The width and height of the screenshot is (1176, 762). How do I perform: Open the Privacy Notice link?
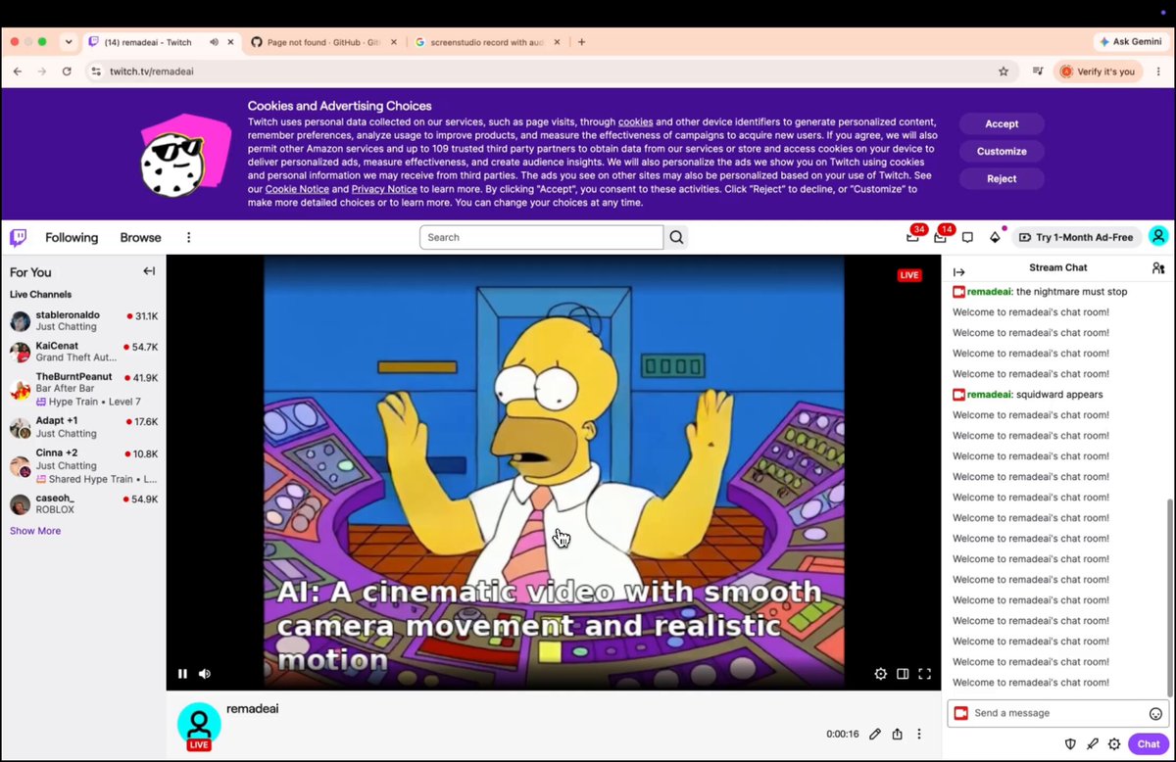coord(384,189)
